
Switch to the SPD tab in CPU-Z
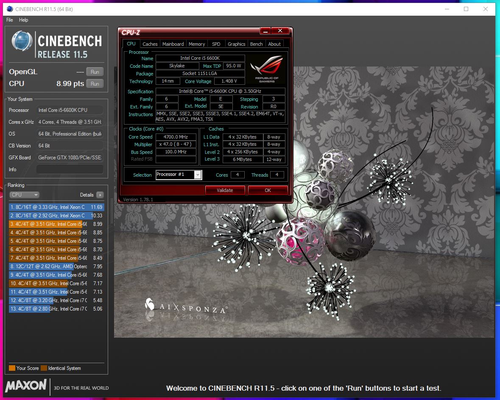[x=216, y=44]
